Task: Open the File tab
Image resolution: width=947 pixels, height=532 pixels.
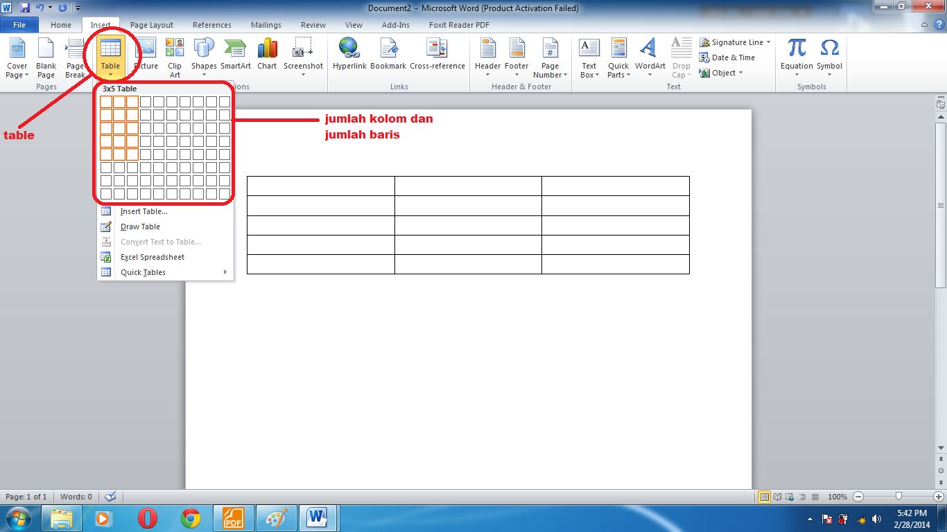Action: coord(19,25)
